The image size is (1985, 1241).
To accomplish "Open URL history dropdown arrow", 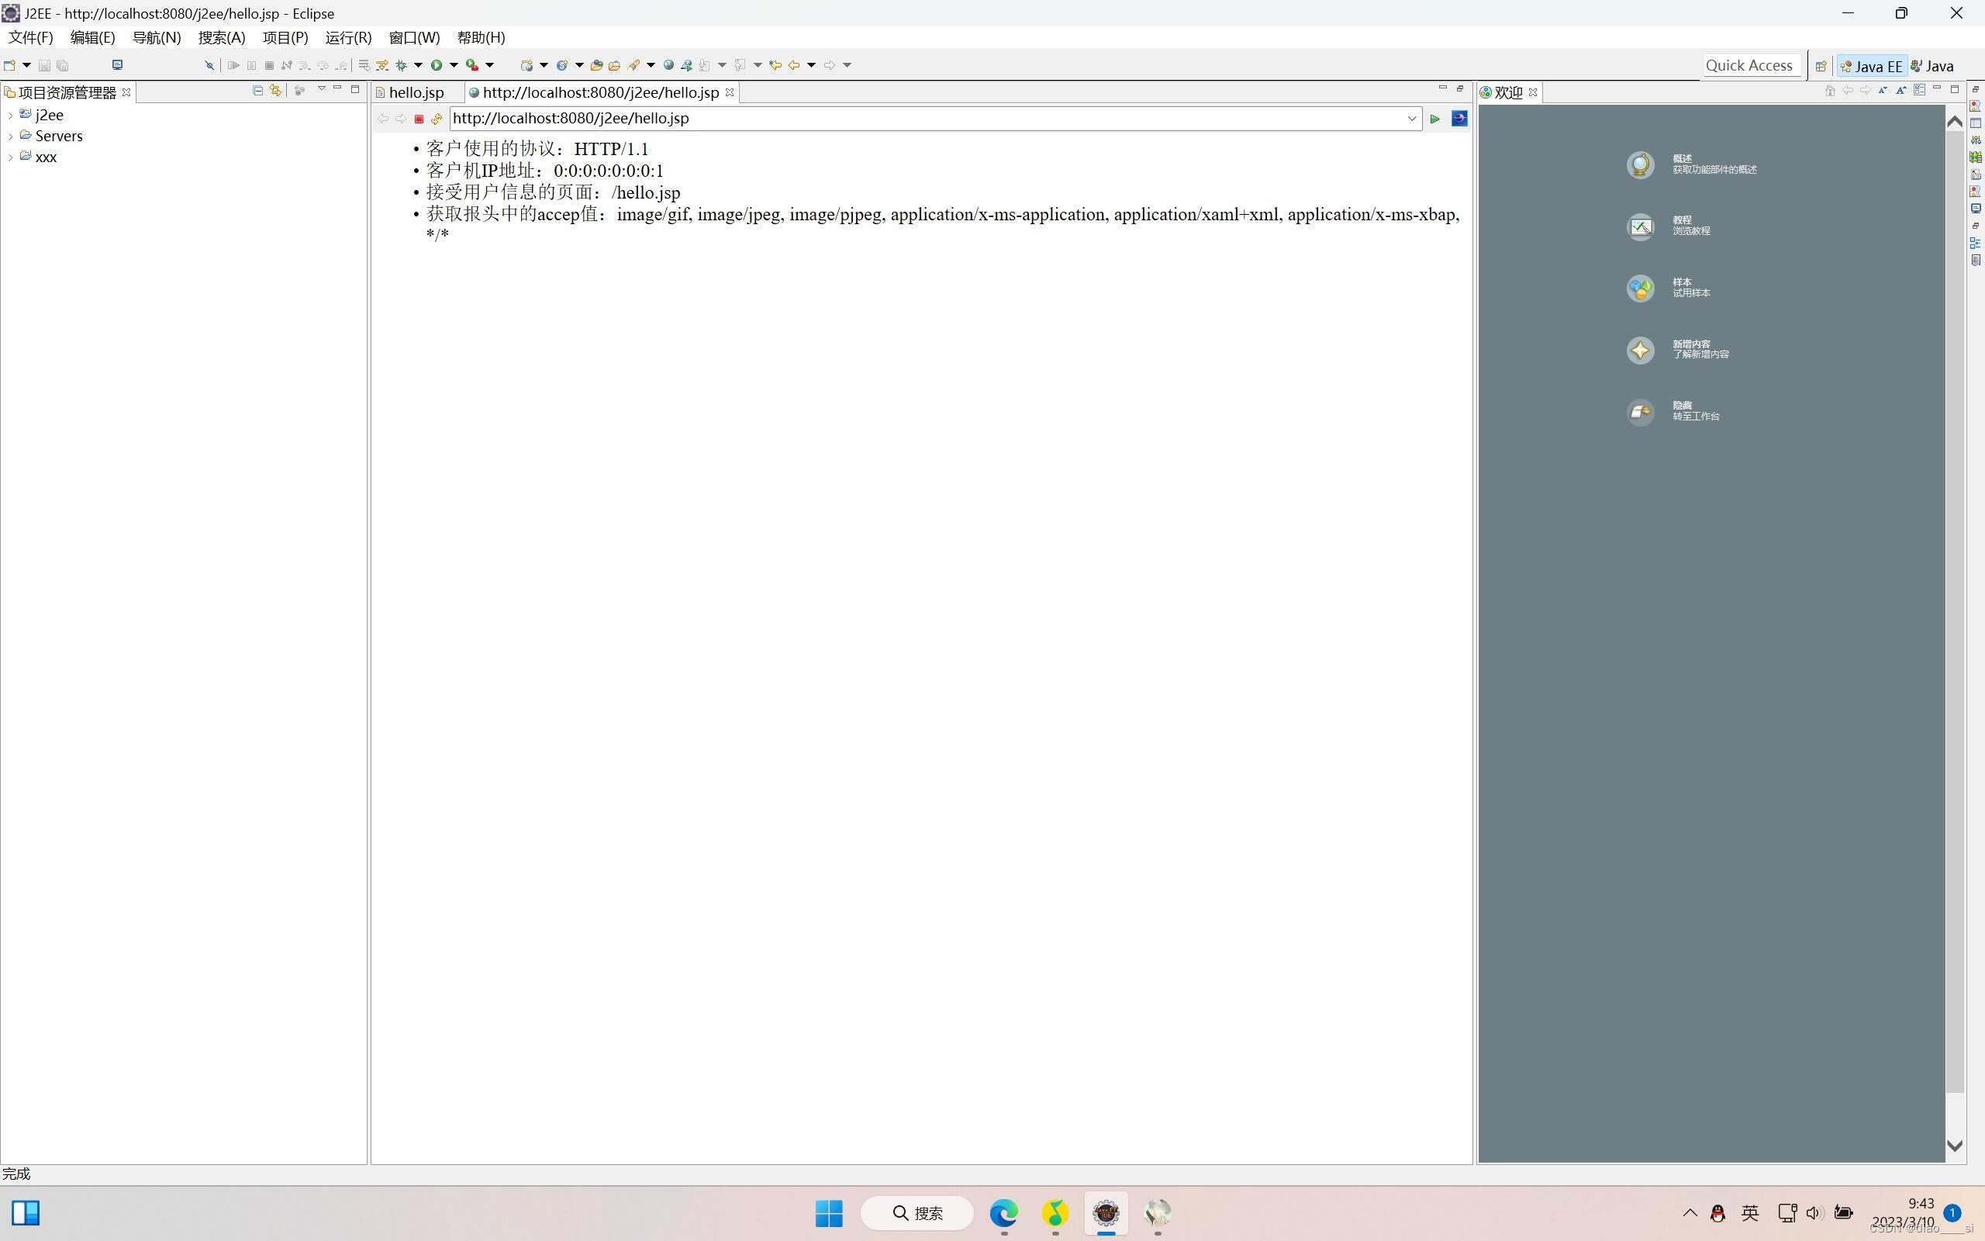I will (x=1412, y=118).
